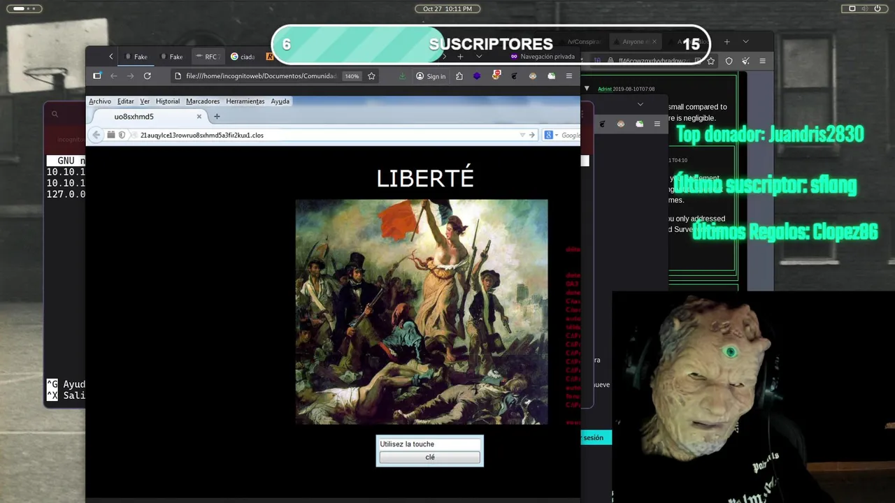This screenshot has height=503, width=895.
Task: Add a tab with the plus beside uo8sxhmd5
Action: pyautogui.click(x=217, y=117)
